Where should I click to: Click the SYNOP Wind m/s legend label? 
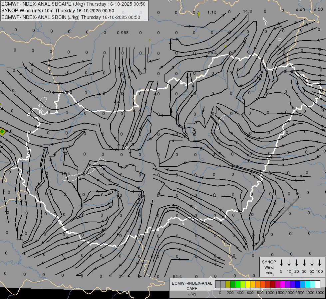coord(269,267)
